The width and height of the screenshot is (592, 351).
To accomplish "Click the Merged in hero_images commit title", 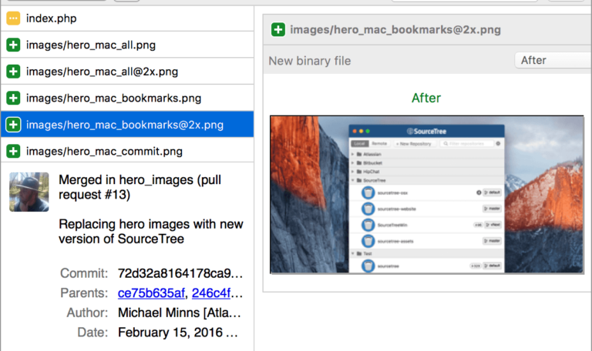I will click(140, 187).
